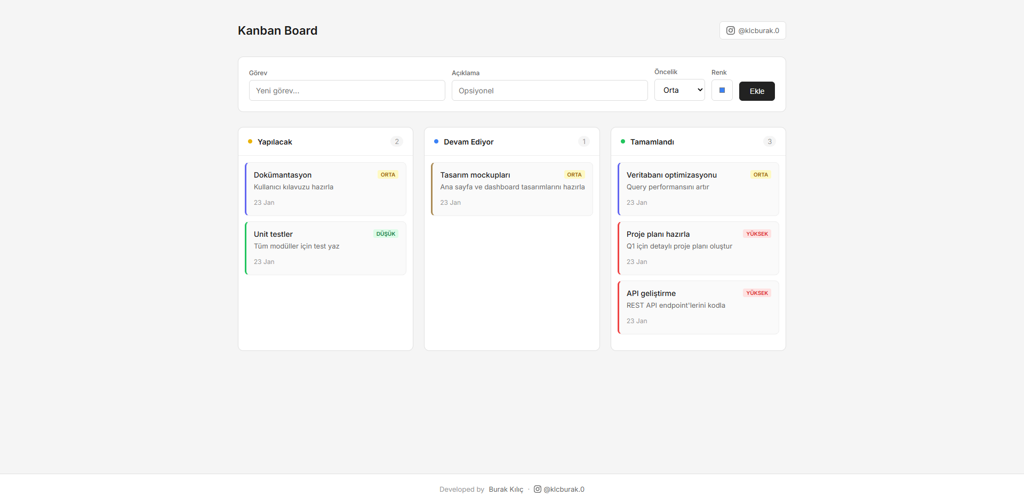Select the API geliştirme task card
This screenshot has width=1024, height=504.
[x=698, y=308]
